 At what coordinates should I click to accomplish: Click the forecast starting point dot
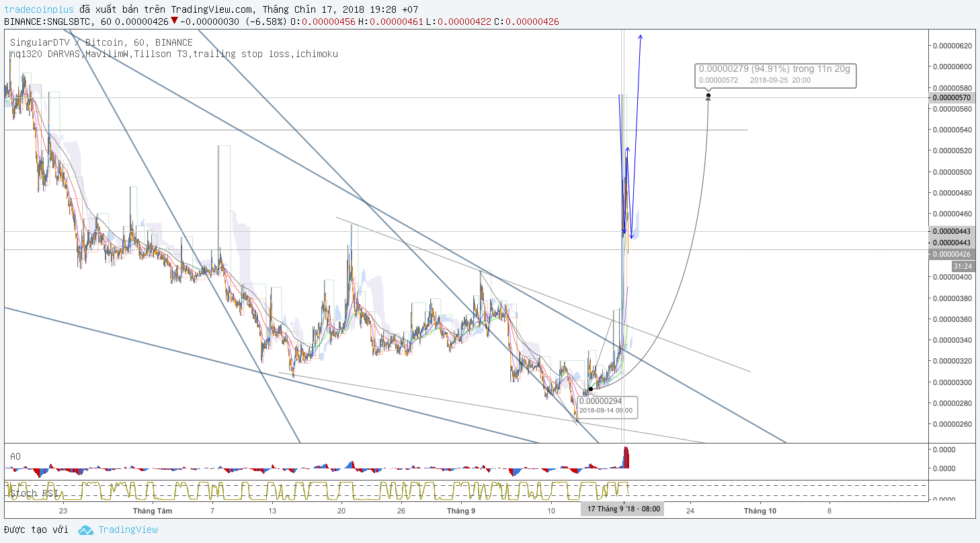[590, 388]
